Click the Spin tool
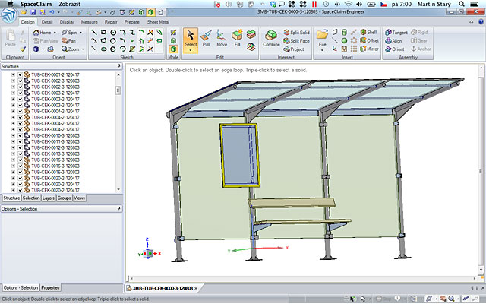The width and height of the screenshot is (486, 304). coord(69,32)
